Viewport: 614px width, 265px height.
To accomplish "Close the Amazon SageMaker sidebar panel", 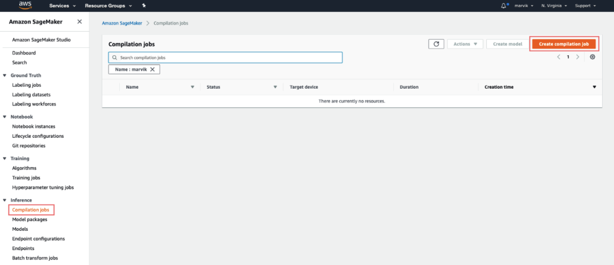I will coord(80,22).
